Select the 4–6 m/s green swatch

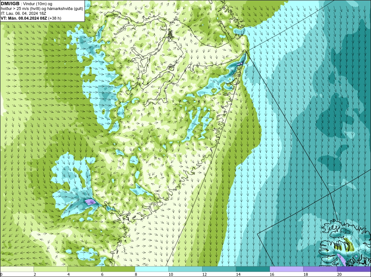pos(84,269)
